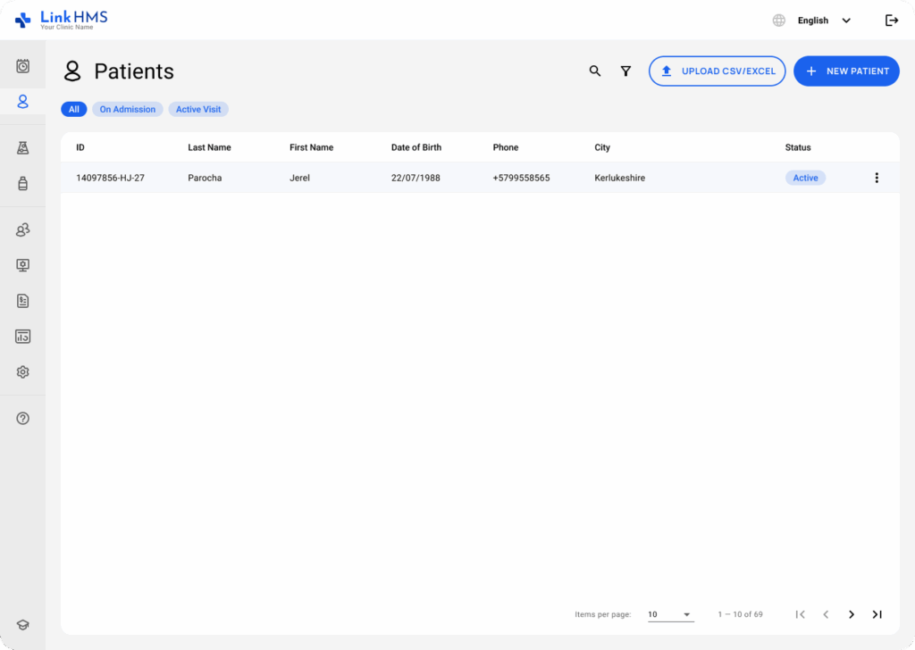Viewport: 915px width, 650px height.
Task: Select the telehealth monitor icon
Action: point(22,264)
